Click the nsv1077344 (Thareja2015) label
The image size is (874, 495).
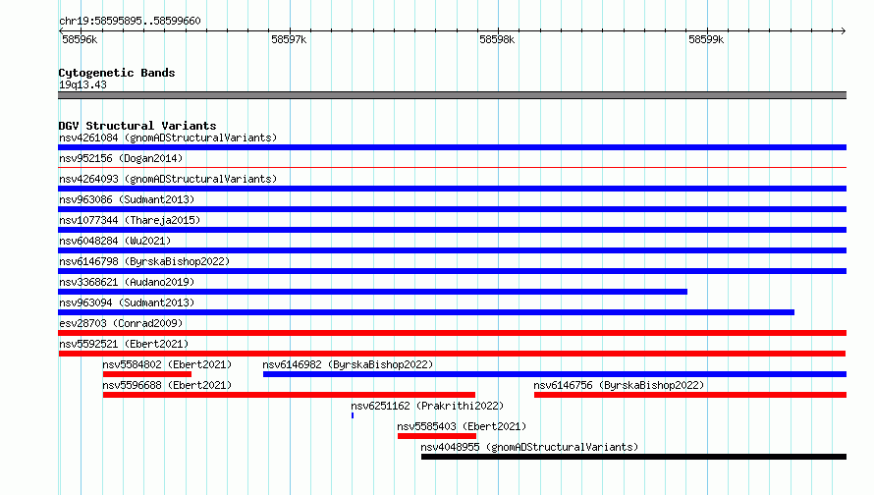pos(130,220)
